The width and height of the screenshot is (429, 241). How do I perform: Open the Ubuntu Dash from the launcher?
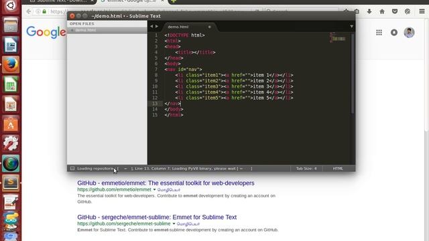point(11,5)
